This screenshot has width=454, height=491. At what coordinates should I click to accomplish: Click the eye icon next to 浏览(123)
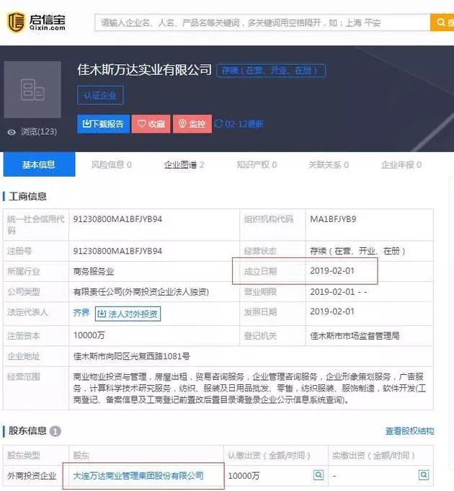coord(12,132)
